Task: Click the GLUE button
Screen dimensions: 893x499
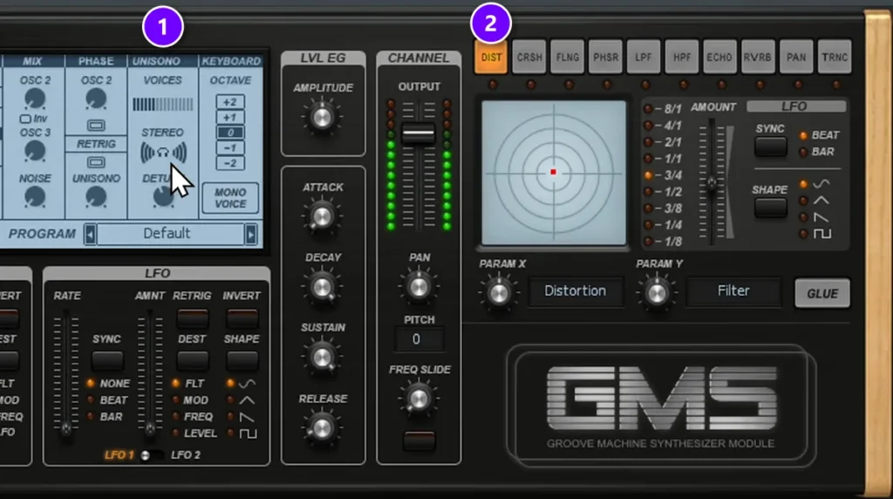Action: (822, 293)
